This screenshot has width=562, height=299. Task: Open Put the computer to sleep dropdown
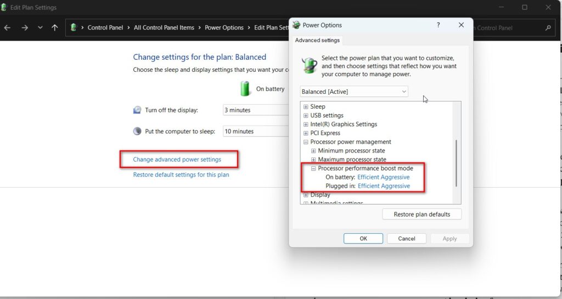tap(256, 132)
